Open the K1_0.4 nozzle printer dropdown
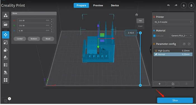 coord(173,22)
